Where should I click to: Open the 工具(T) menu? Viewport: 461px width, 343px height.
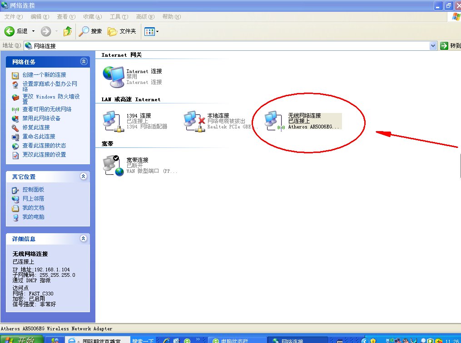(118, 17)
